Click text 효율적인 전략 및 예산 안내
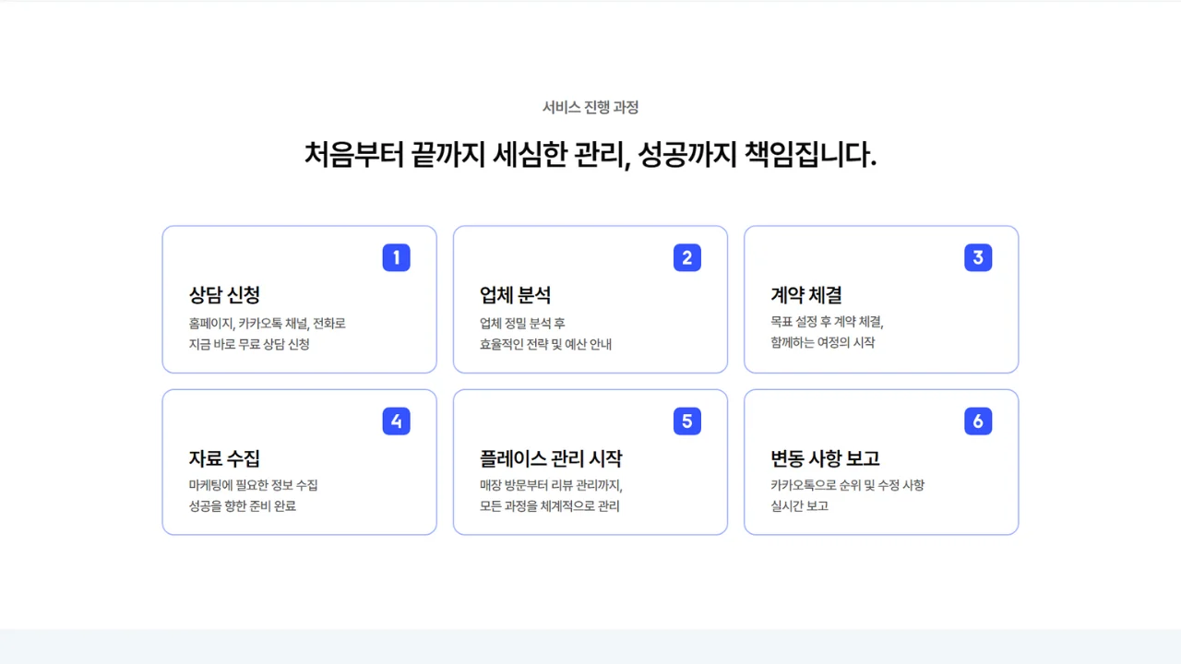Screen dimensions: 1181x664 pos(545,344)
